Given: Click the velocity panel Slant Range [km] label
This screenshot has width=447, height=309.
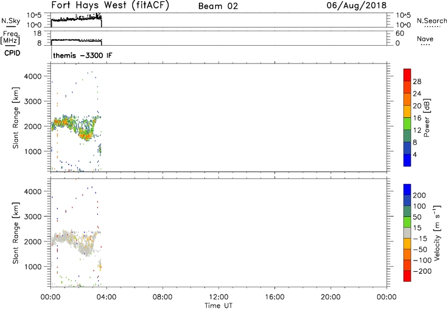Looking at the screenshot, I should click(x=16, y=233).
